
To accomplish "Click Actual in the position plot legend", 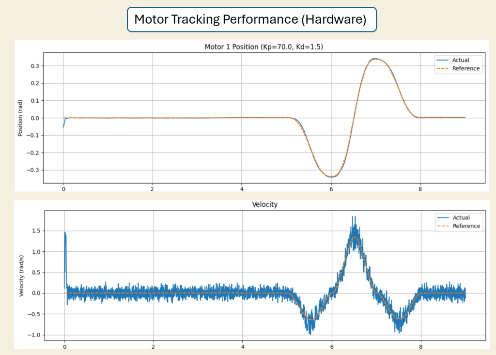I will click(x=460, y=60).
